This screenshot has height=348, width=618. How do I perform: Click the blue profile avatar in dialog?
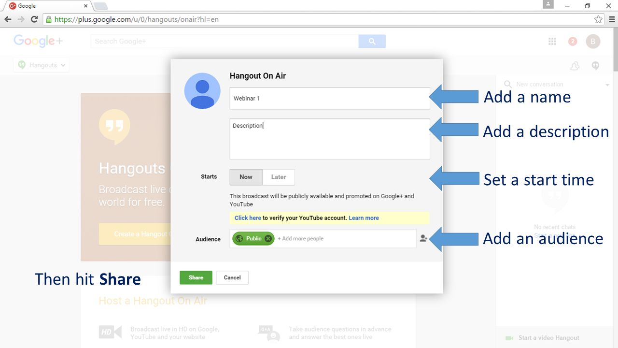click(202, 91)
